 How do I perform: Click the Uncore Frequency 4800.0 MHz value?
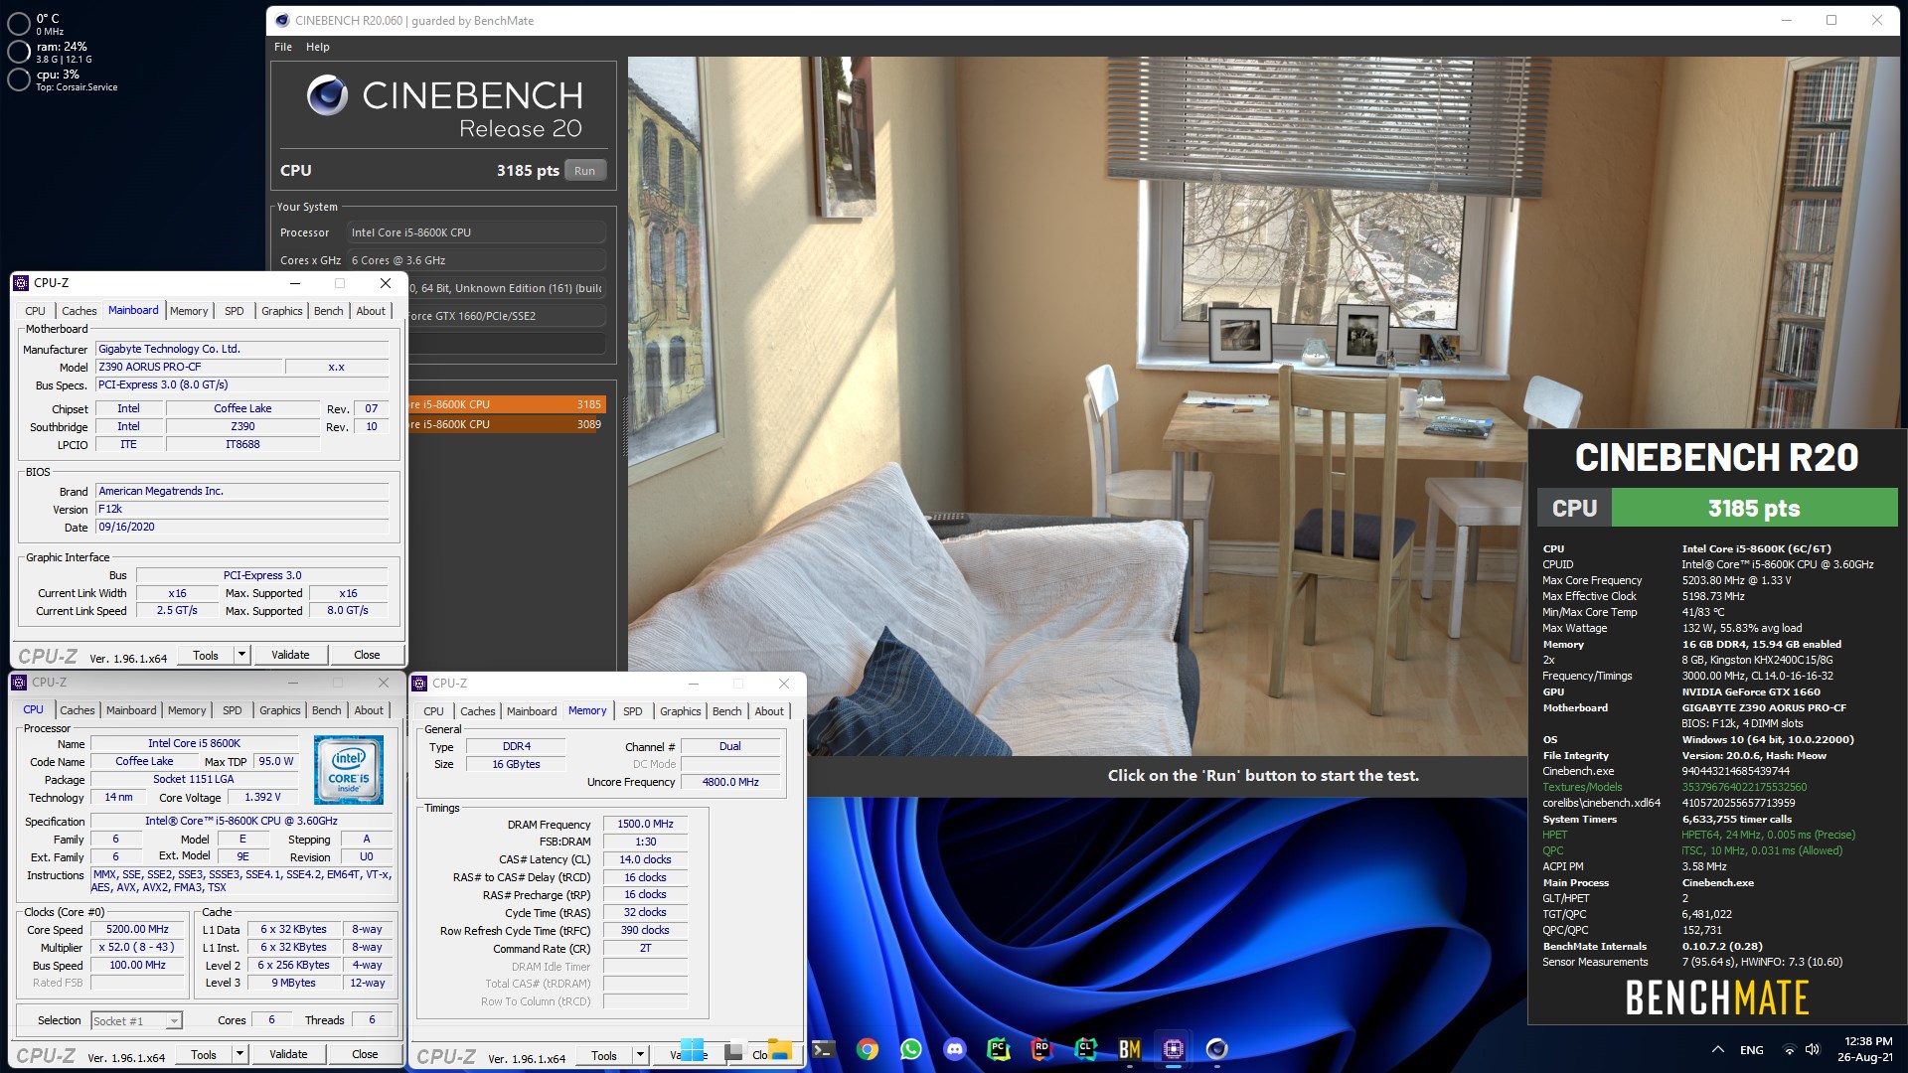[730, 783]
